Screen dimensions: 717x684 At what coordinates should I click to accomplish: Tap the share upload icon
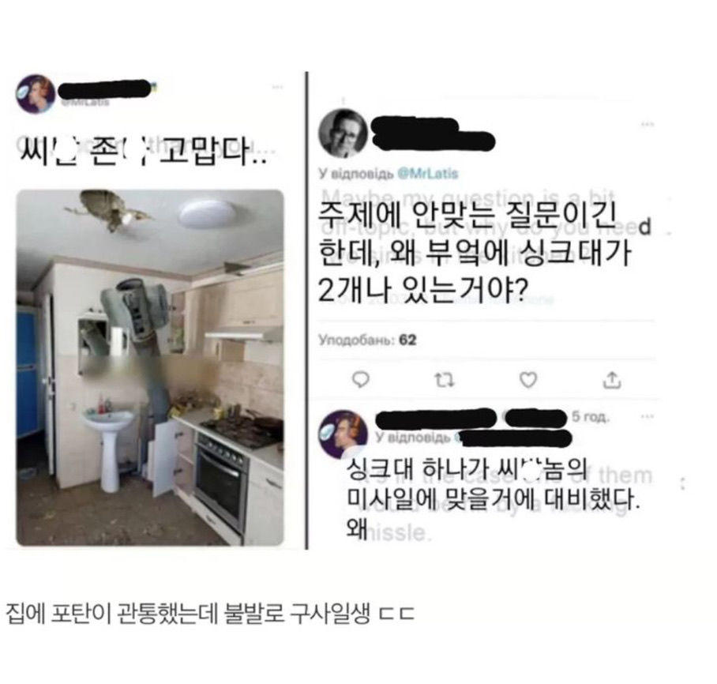612,380
